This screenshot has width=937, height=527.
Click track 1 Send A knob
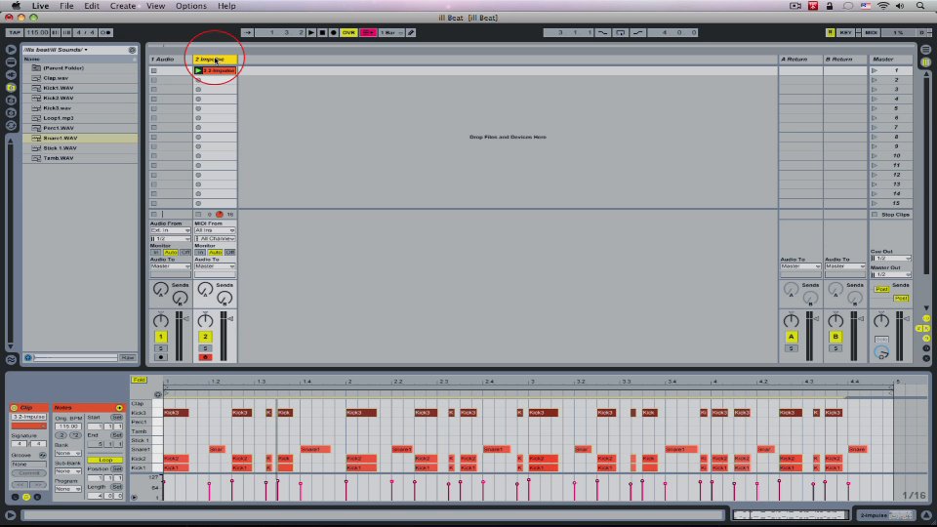160,290
